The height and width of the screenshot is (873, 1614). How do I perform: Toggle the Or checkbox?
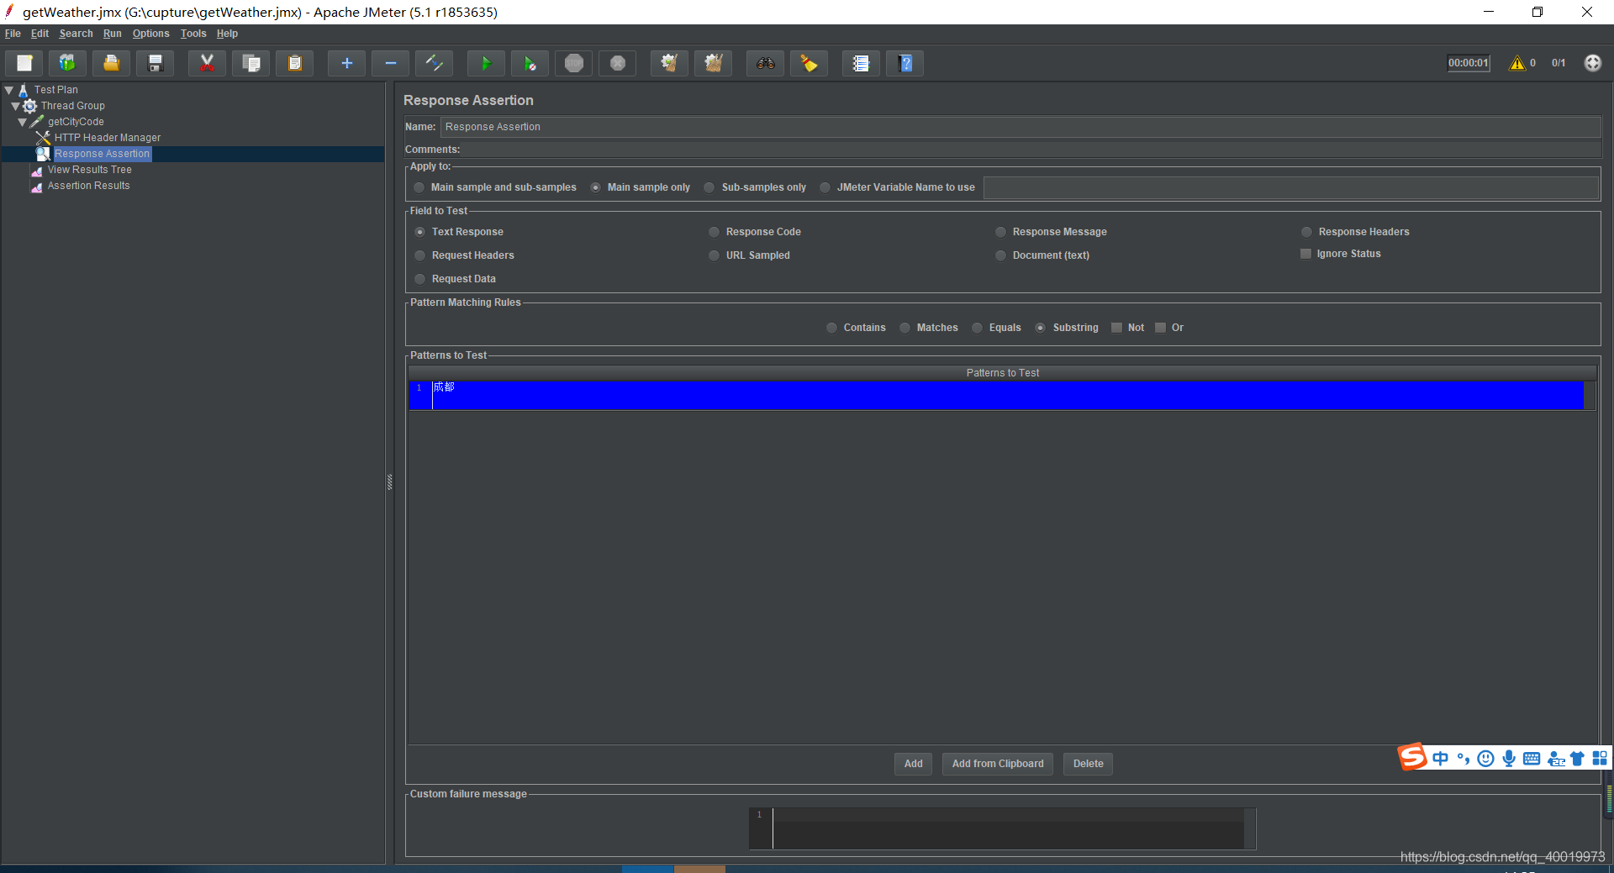tap(1161, 328)
